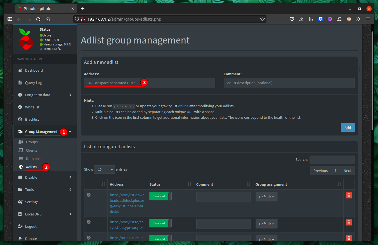Toggle the Firefox sidebar button

tap(10, 19)
